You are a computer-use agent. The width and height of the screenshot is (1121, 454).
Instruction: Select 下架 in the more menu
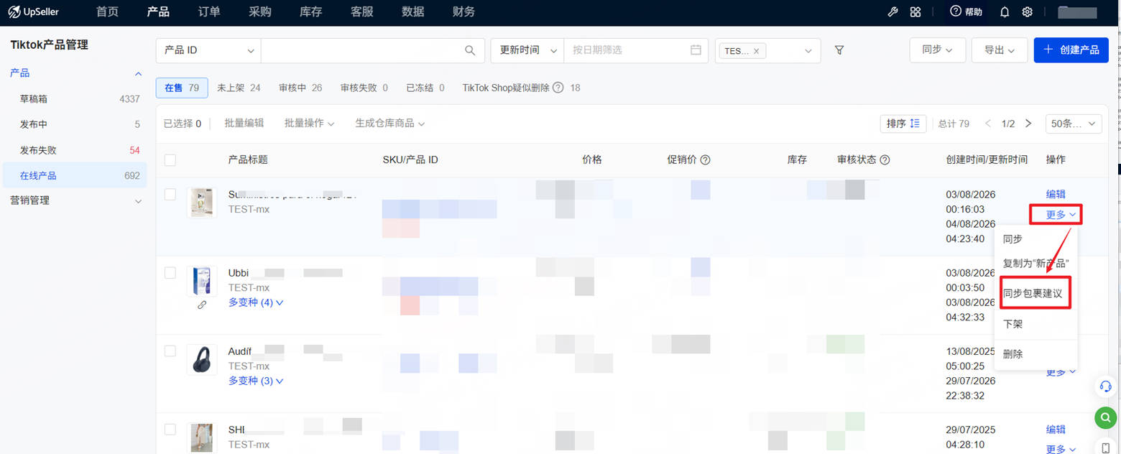pyautogui.click(x=1013, y=324)
